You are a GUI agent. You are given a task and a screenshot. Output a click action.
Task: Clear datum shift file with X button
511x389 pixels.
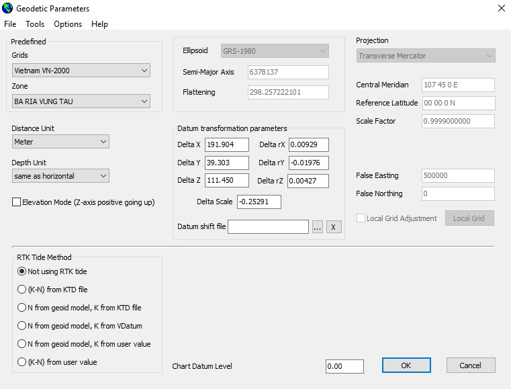pos(334,227)
